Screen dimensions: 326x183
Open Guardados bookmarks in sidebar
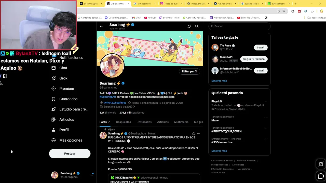point(64,99)
